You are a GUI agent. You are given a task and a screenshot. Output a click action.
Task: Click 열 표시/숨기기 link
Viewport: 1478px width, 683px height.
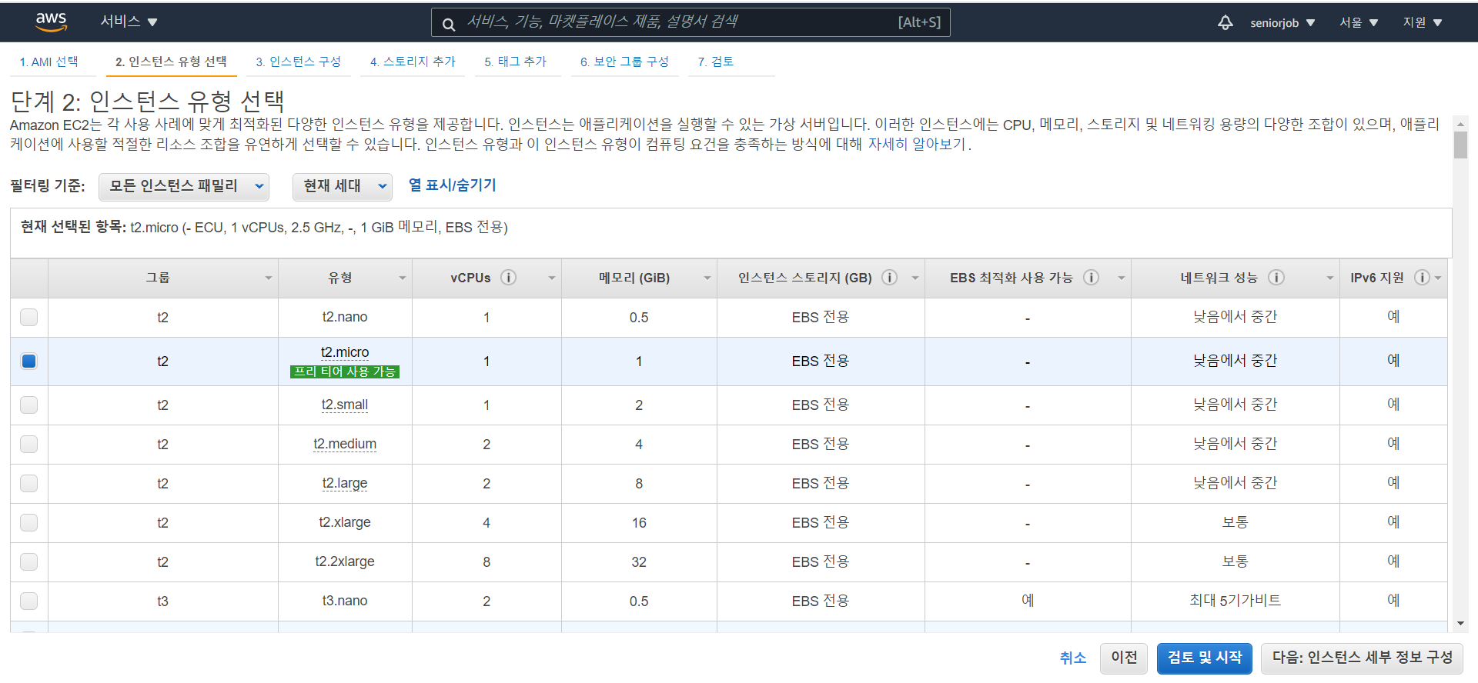click(x=452, y=185)
